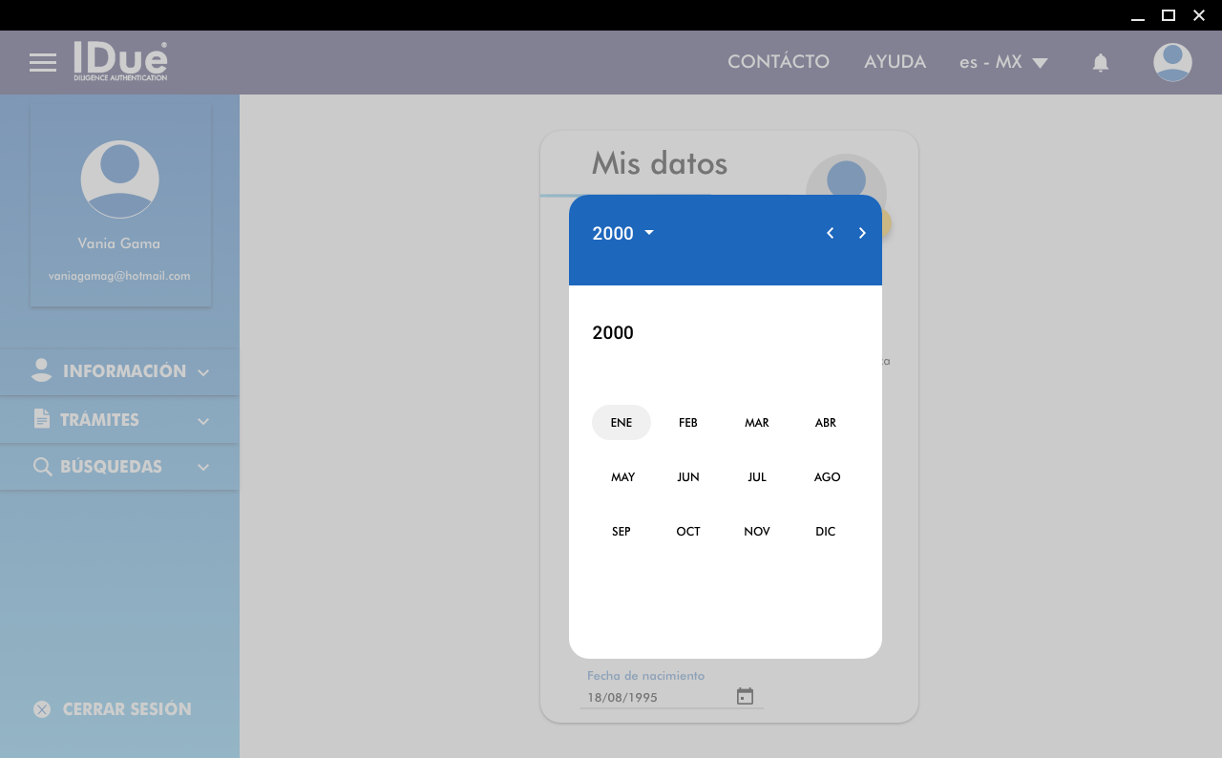Screen dimensions: 1222x758
Task: Open the Contacto menu item
Action: 778,62
